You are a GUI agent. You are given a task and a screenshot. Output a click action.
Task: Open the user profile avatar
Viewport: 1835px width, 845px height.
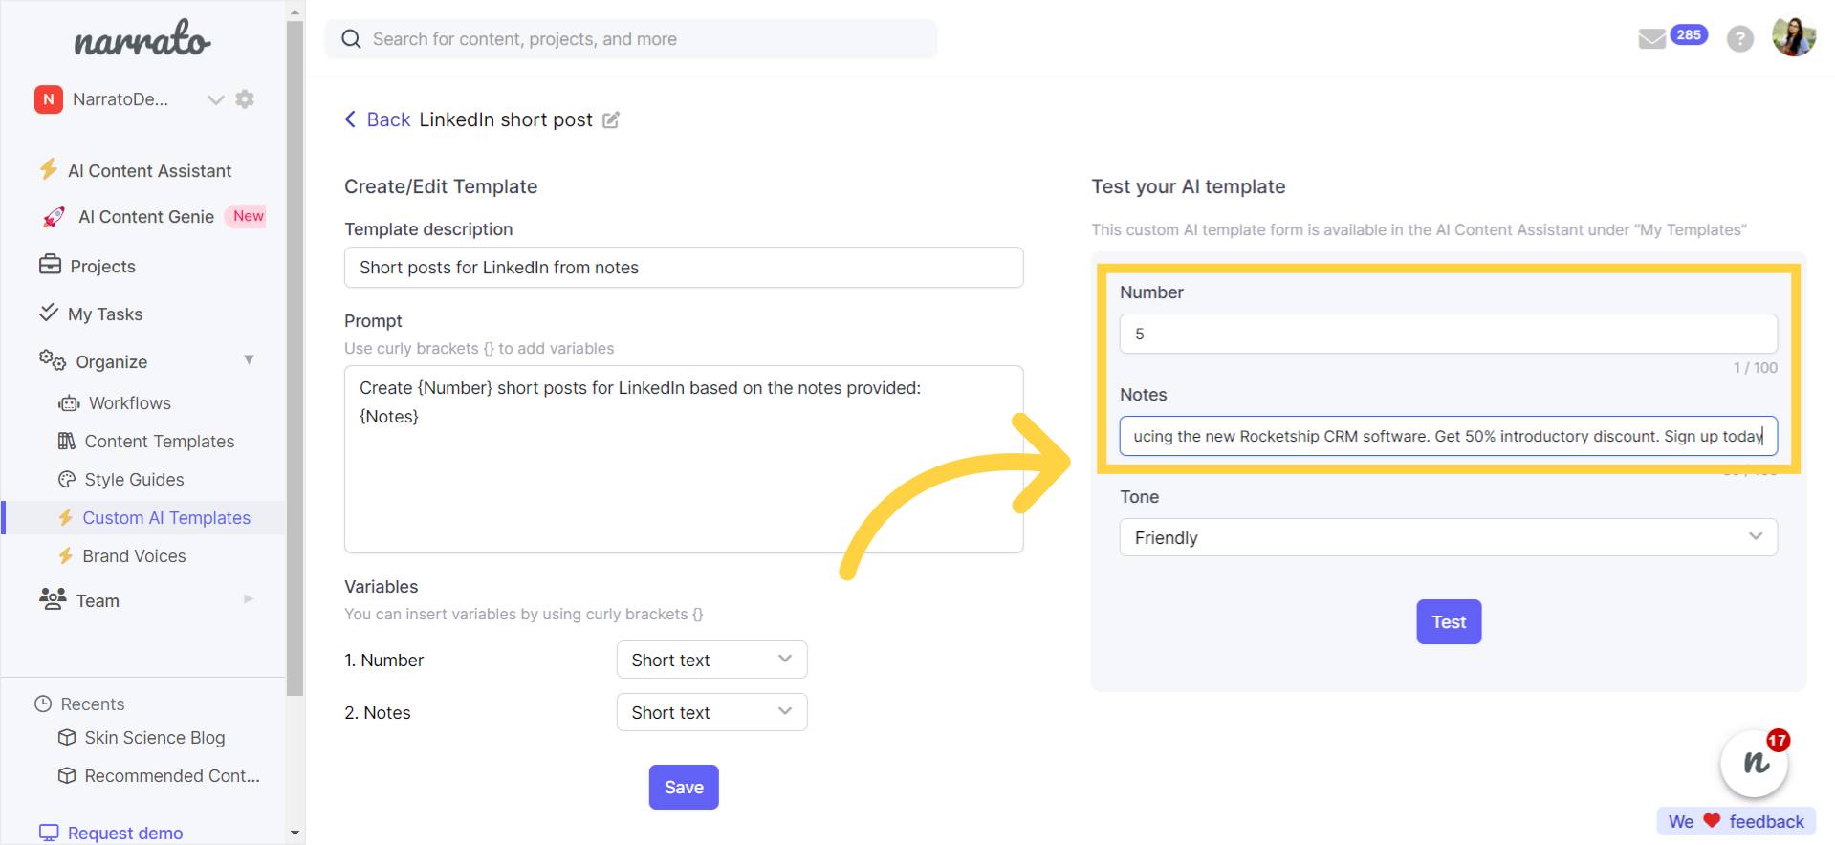click(x=1793, y=37)
